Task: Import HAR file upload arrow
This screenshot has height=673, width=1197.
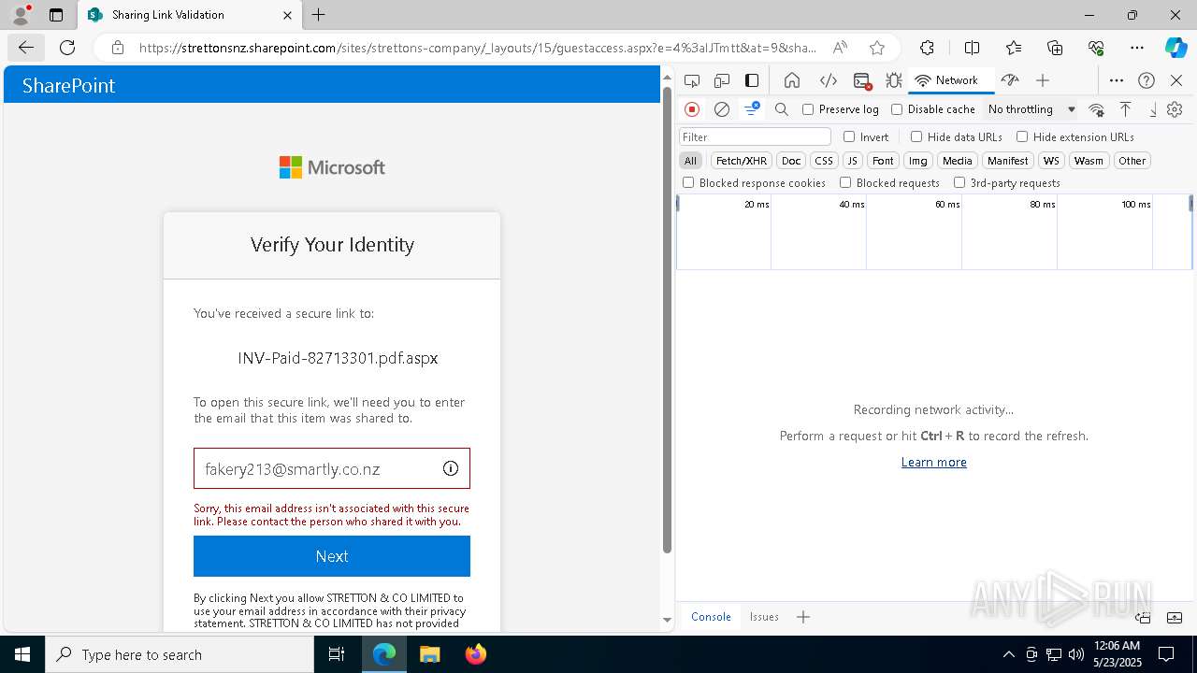Action: click(x=1126, y=109)
